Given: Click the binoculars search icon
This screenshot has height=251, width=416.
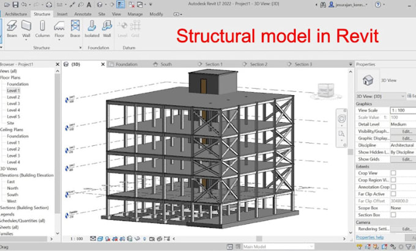Looking at the screenshot, I should [x=323, y=4].
